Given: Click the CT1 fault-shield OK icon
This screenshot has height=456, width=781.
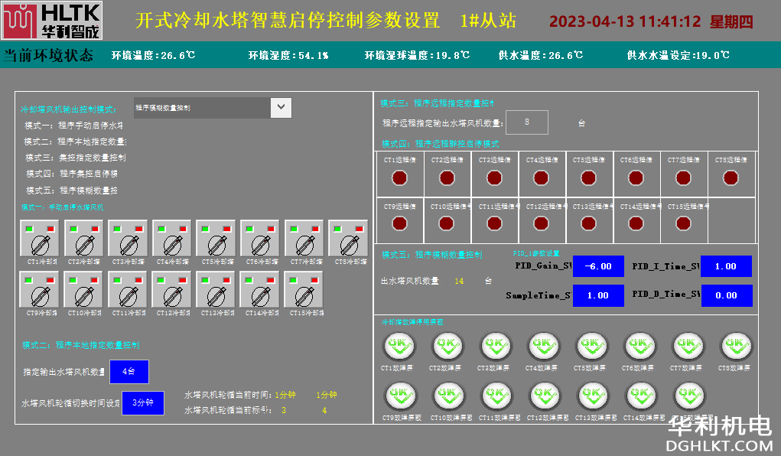Looking at the screenshot, I should click(398, 347).
